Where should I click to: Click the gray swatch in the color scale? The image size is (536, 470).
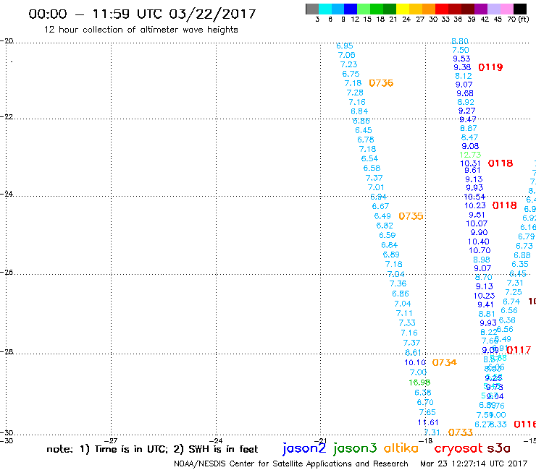tap(312, 9)
